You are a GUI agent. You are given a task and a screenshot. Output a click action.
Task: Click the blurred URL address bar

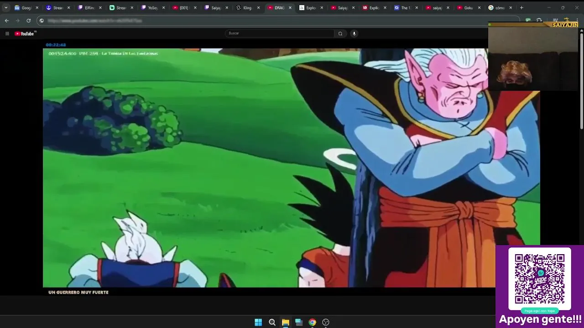click(x=278, y=20)
